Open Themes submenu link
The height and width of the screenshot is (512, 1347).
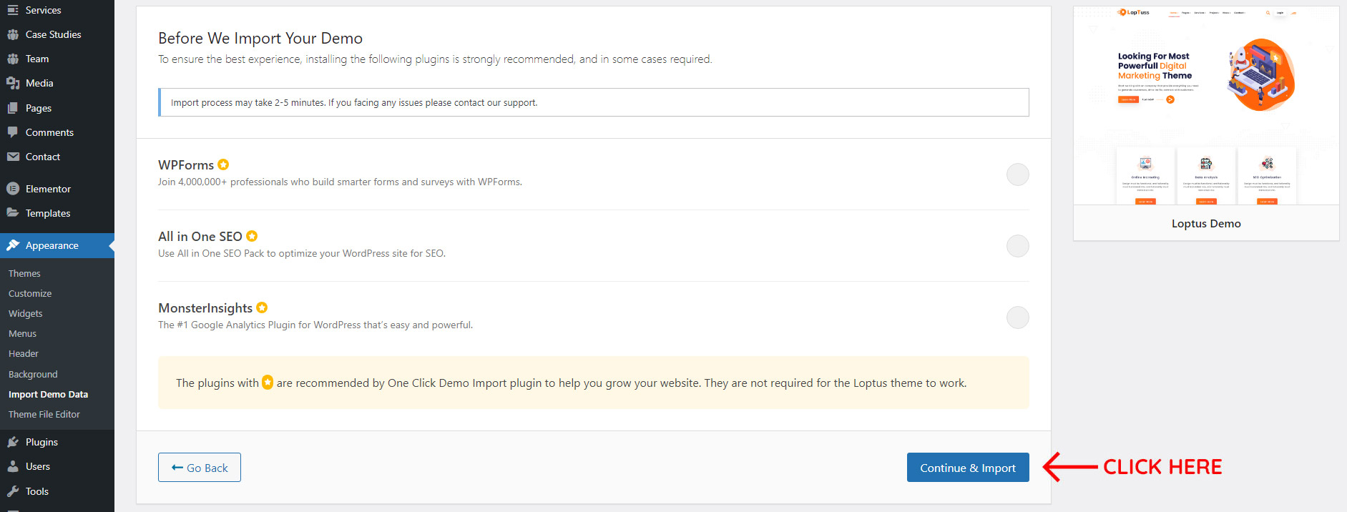(x=24, y=273)
